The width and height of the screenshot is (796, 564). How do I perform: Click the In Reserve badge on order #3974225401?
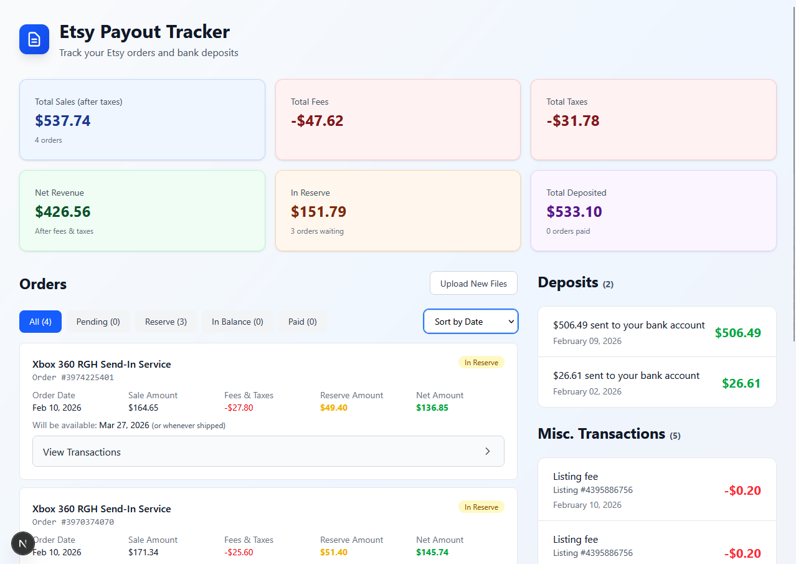481,363
